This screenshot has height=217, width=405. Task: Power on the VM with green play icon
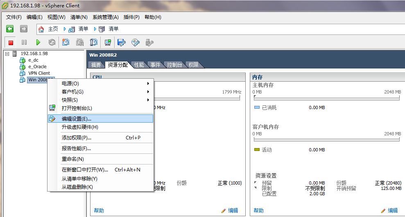pyautogui.click(x=38, y=42)
